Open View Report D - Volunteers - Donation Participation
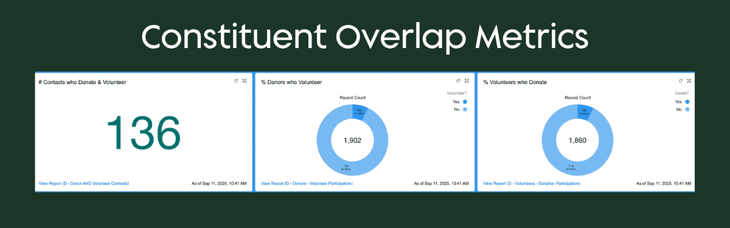The width and height of the screenshot is (730, 228). [x=532, y=183]
